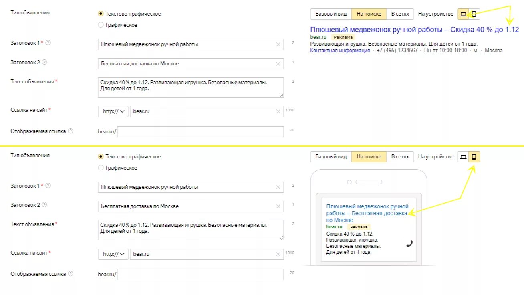The width and height of the screenshot is (524, 295).
Task: Click mobile device icon in bottom panel
Action: click(474, 157)
